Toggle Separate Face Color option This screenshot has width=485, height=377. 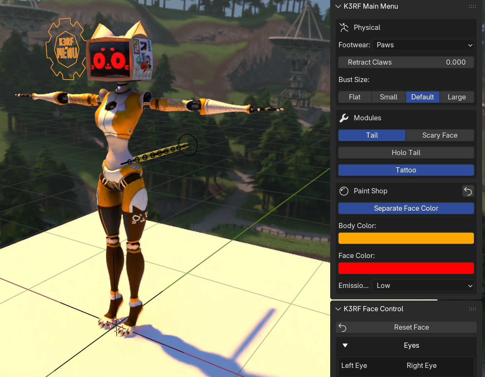click(x=406, y=208)
